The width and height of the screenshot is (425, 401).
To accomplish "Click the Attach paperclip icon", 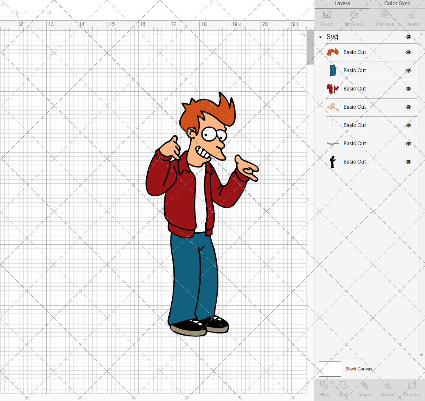I will [364, 385].
